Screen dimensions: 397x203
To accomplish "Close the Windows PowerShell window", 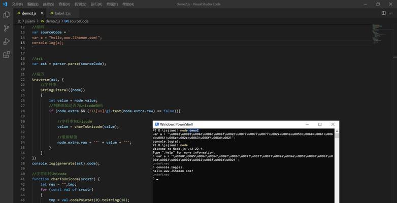I will coord(333,124).
